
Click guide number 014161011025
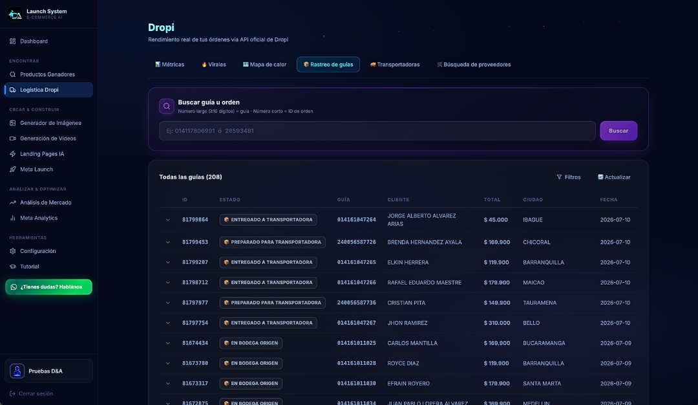click(356, 343)
